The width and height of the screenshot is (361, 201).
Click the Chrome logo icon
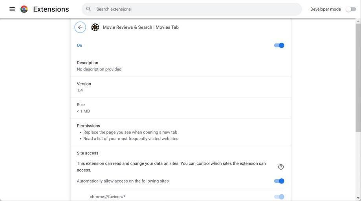(24, 9)
